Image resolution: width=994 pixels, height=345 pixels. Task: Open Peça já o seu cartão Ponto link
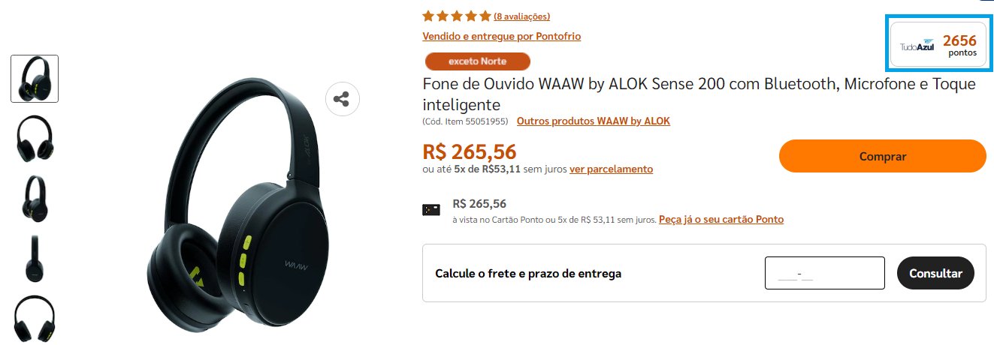click(721, 220)
